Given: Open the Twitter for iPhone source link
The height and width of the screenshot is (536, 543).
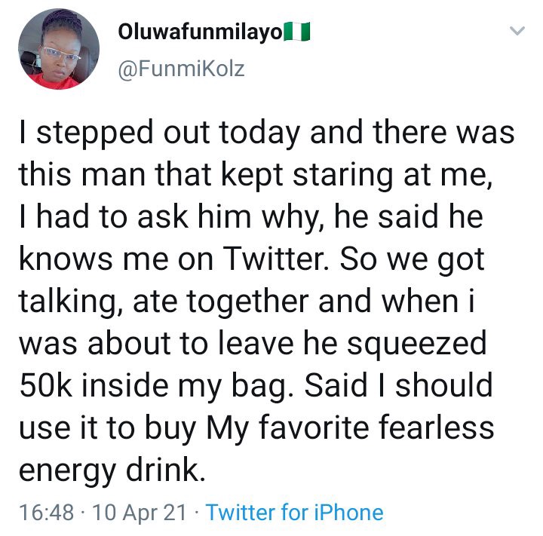Looking at the screenshot, I should click(295, 512).
